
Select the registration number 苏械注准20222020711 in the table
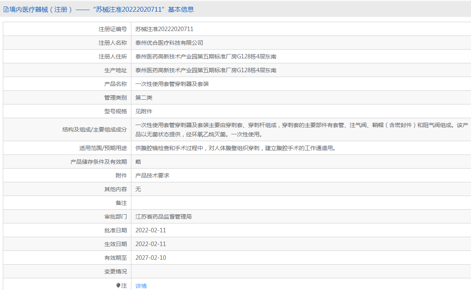[x=164, y=29]
